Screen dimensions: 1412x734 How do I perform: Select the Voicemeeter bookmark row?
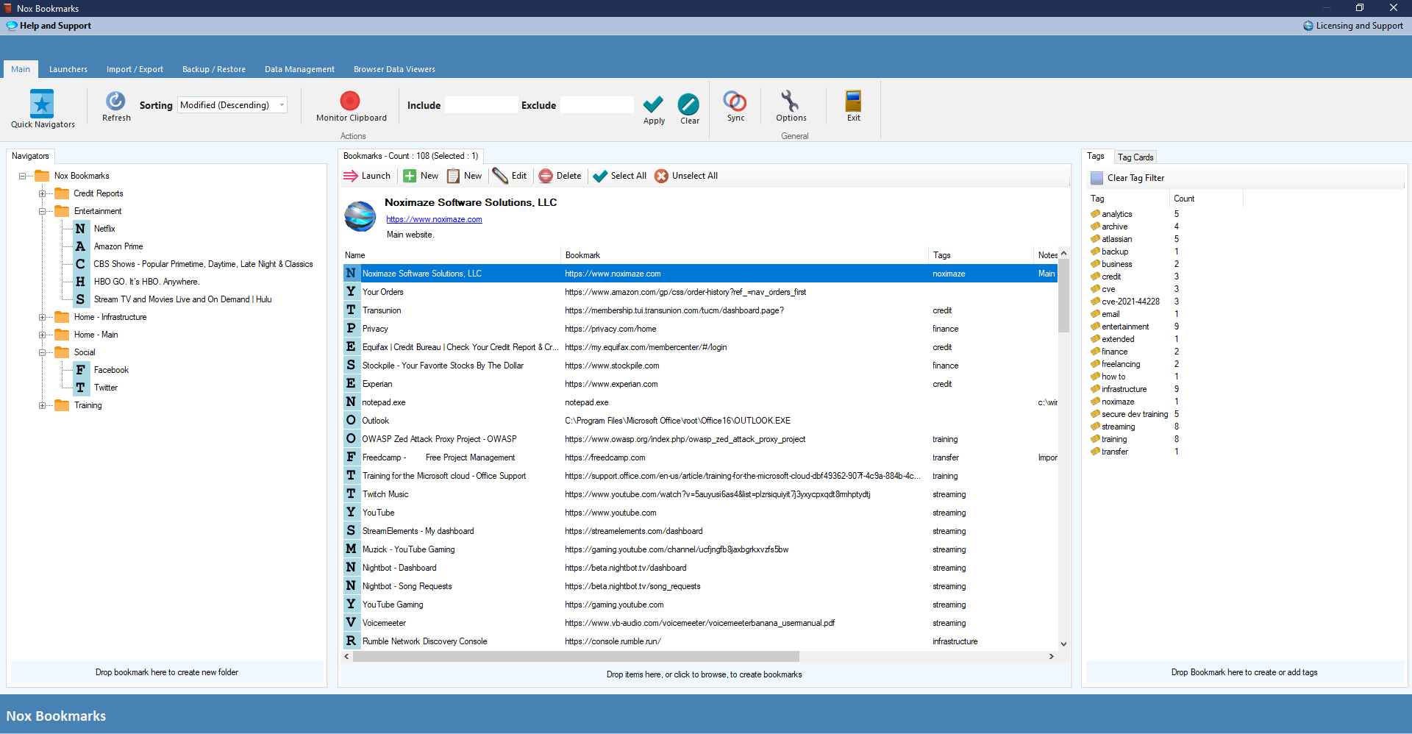(x=700, y=623)
